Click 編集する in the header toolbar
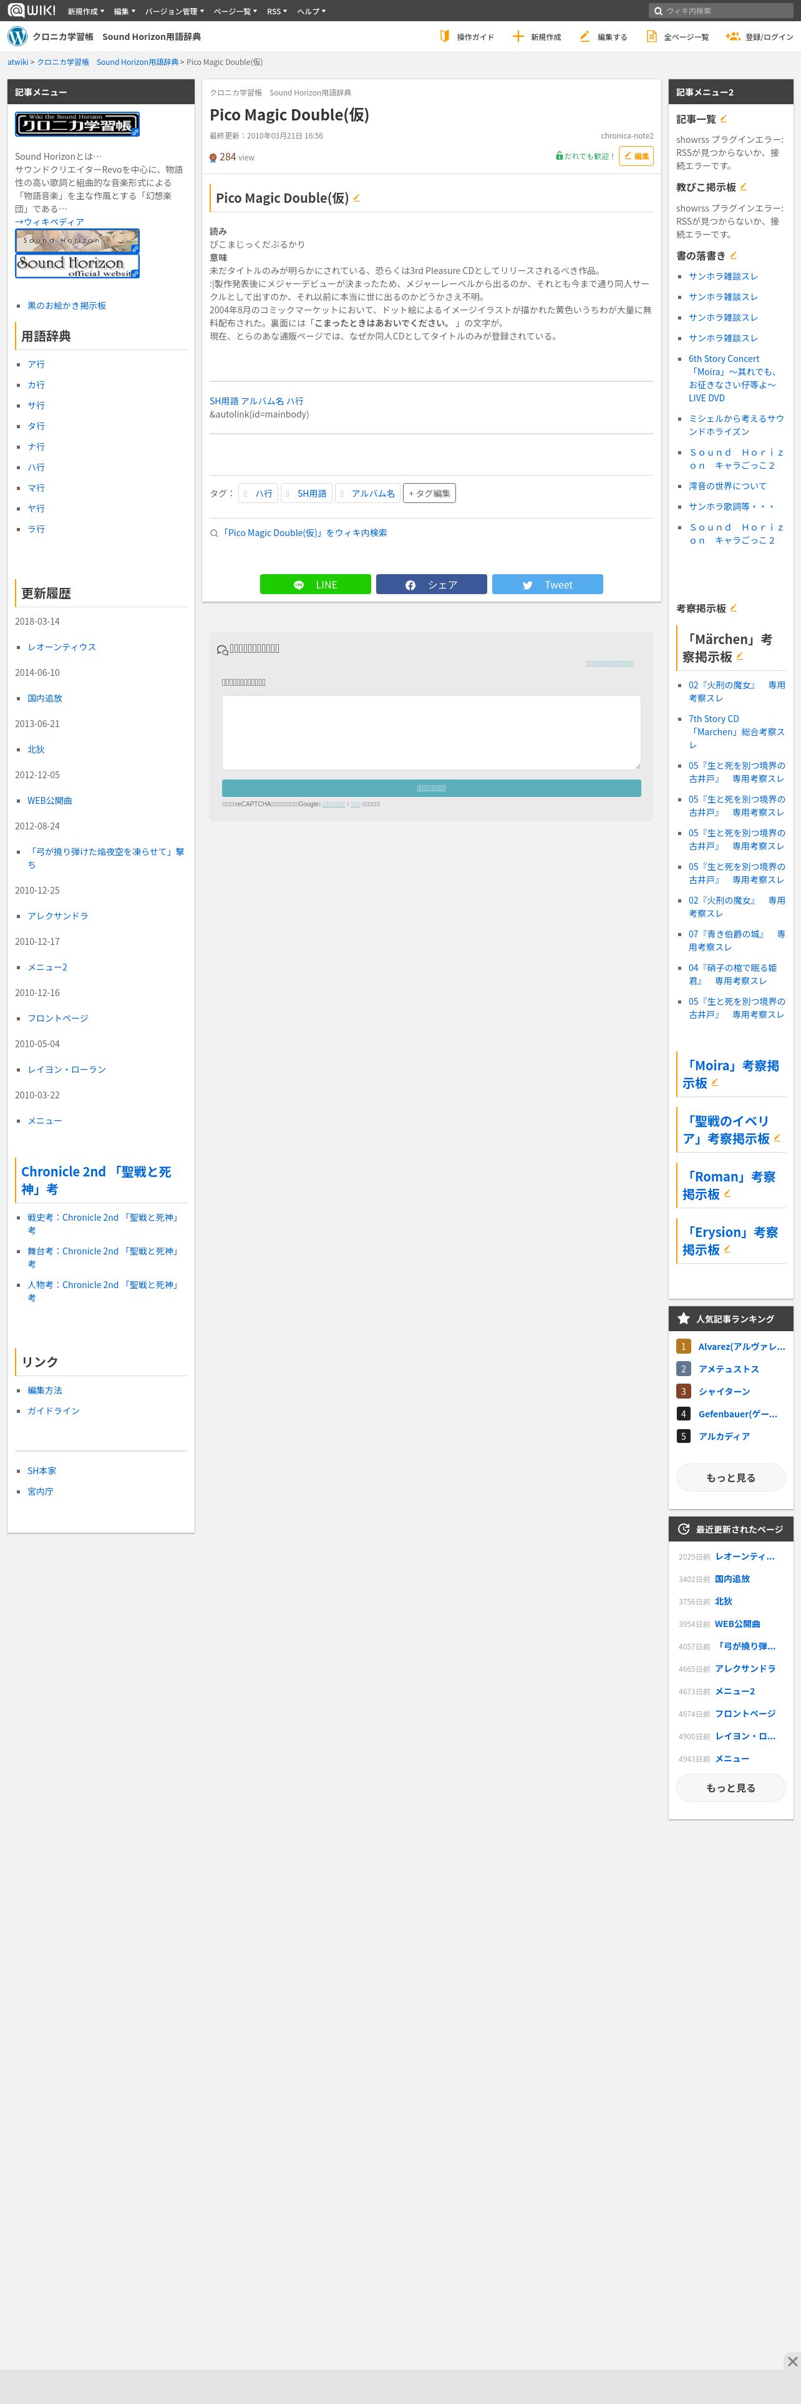This screenshot has width=801, height=2404. (x=603, y=36)
